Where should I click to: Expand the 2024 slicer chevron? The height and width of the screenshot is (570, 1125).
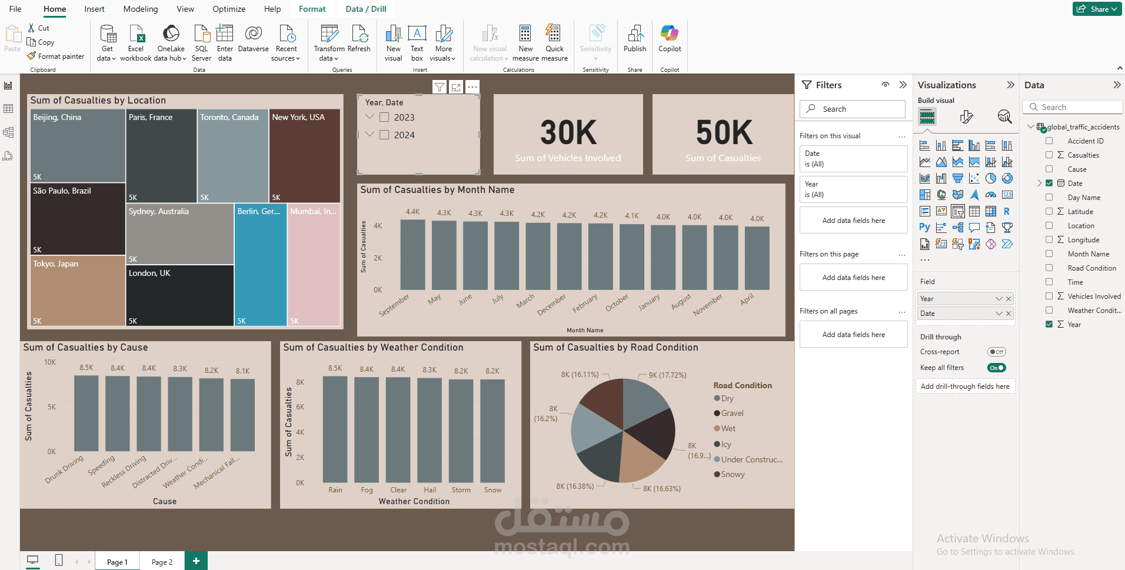point(370,134)
